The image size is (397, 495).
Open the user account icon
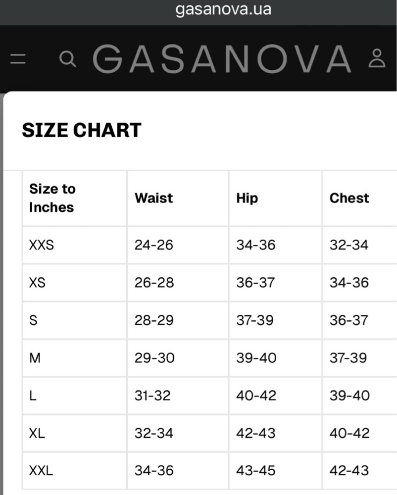pos(377,58)
